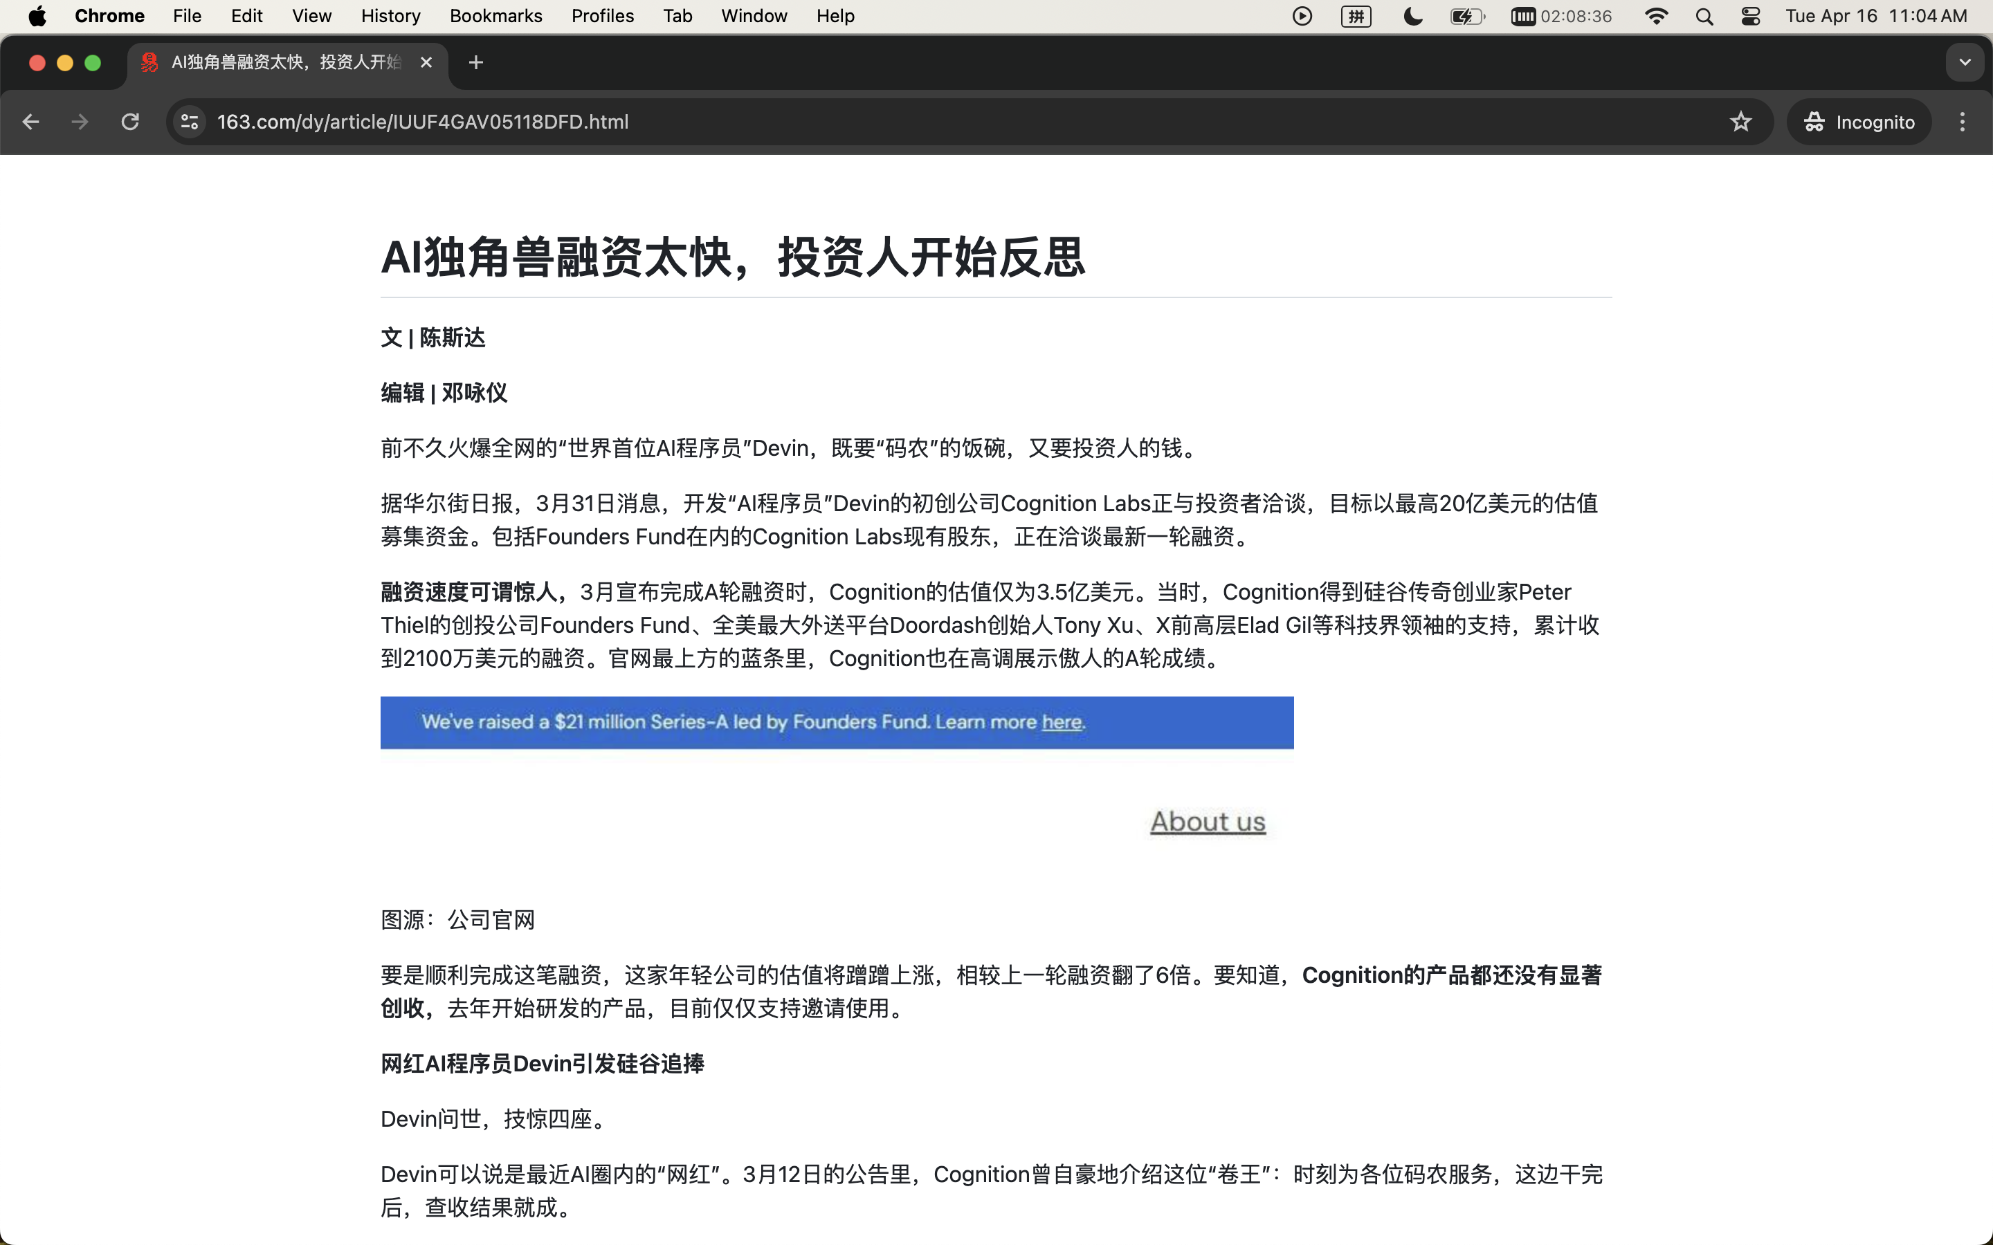Screen dimensions: 1993x1245
Task: Click the bold text 融资速度可谓惊人
Action: 473,592
